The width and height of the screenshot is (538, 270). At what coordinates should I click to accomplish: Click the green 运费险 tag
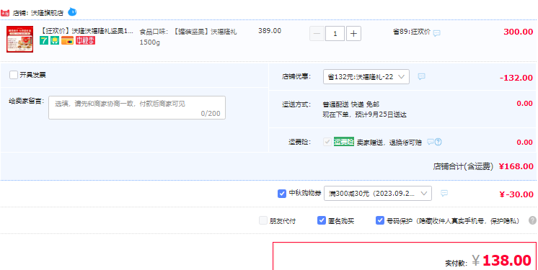[x=344, y=142]
